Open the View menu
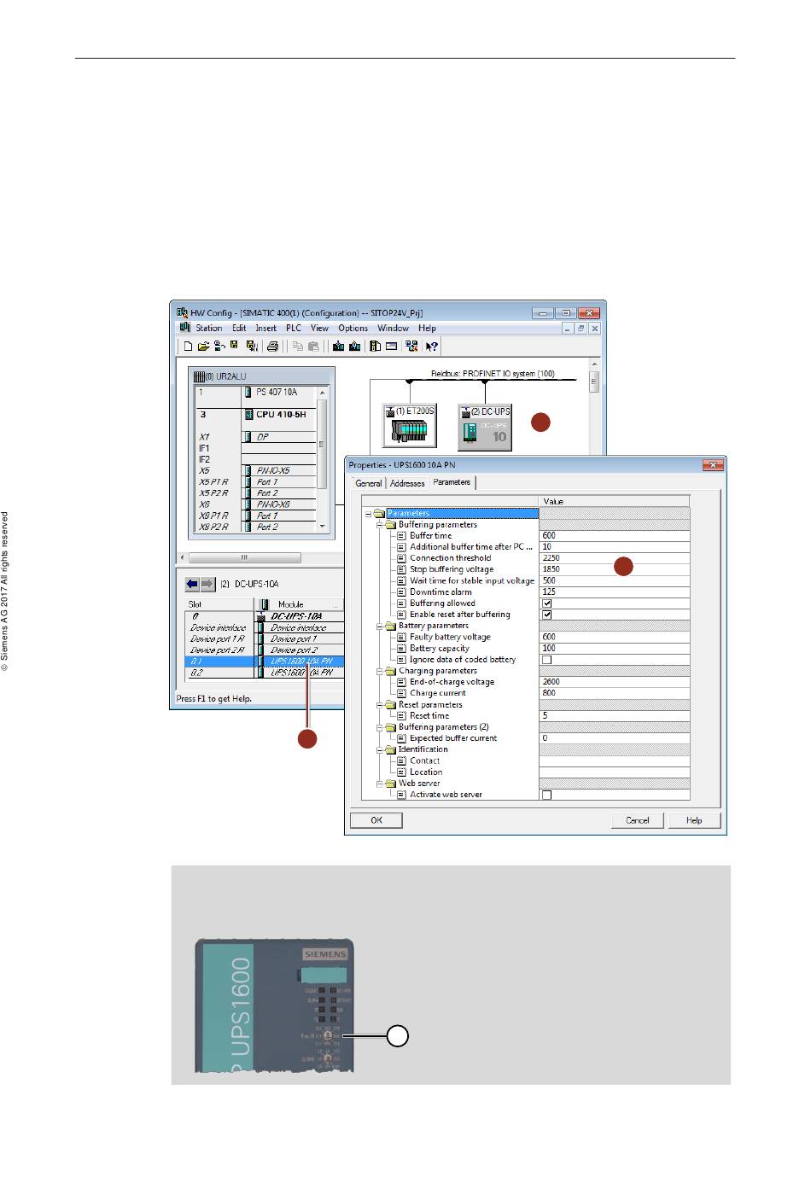The image size is (811, 1183). pyautogui.click(x=319, y=329)
